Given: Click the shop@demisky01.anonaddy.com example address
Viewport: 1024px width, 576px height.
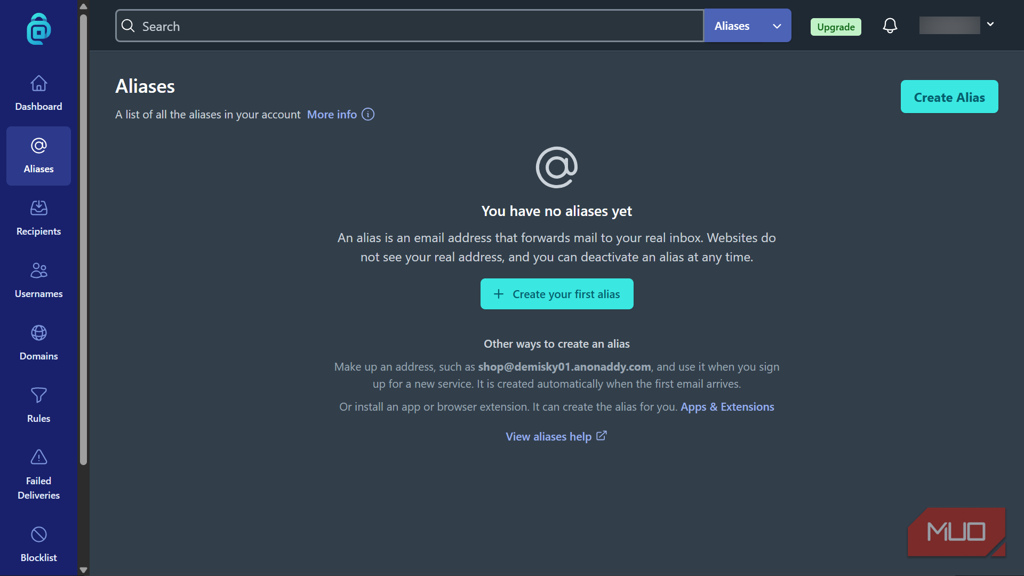Looking at the screenshot, I should click(x=564, y=367).
